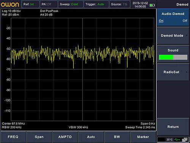Click the Audio Demod label
The width and height of the screenshot is (190, 143).
pos(173,14)
